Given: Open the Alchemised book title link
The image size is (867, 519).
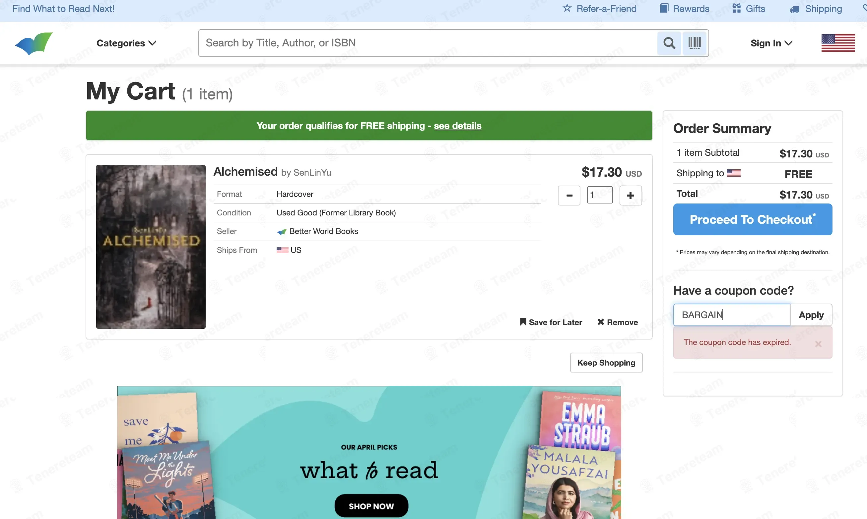Looking at the screenshot, I should pos(245,172).
